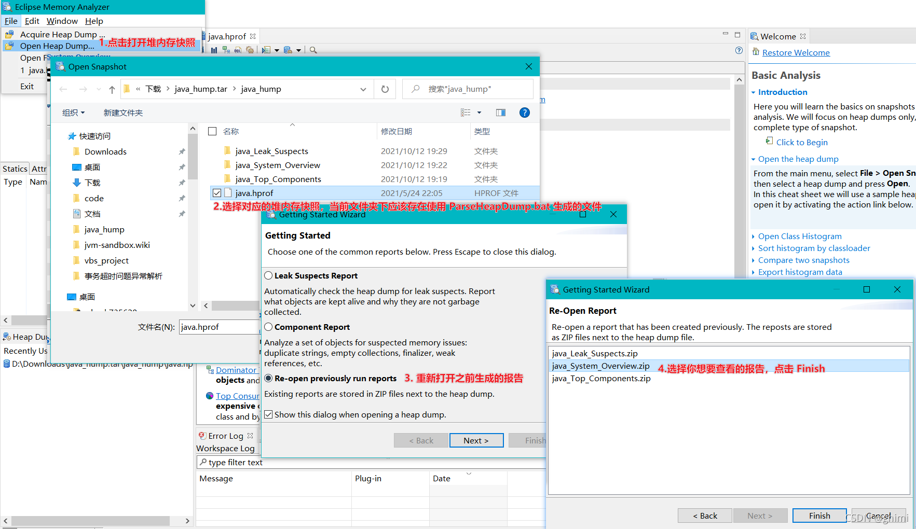Open the OQL query editor icon
916x529 pixels.
[x=238, y=50]
